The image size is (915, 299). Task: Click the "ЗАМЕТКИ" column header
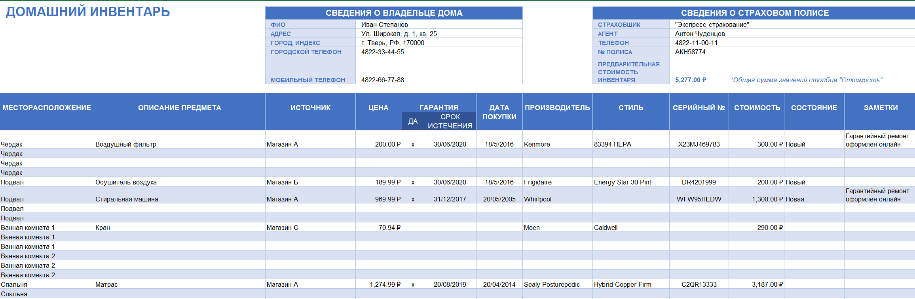point(880,112)
